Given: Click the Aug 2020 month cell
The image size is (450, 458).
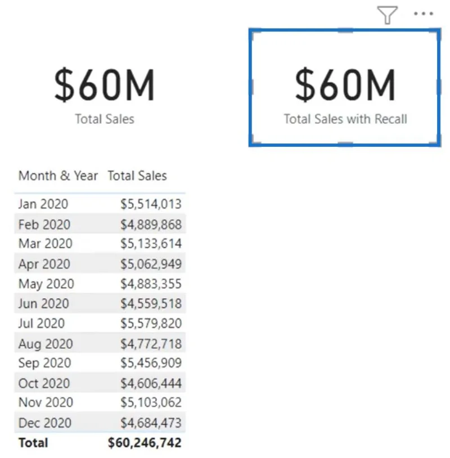Looking at the screenshot, I should point(46,344).
